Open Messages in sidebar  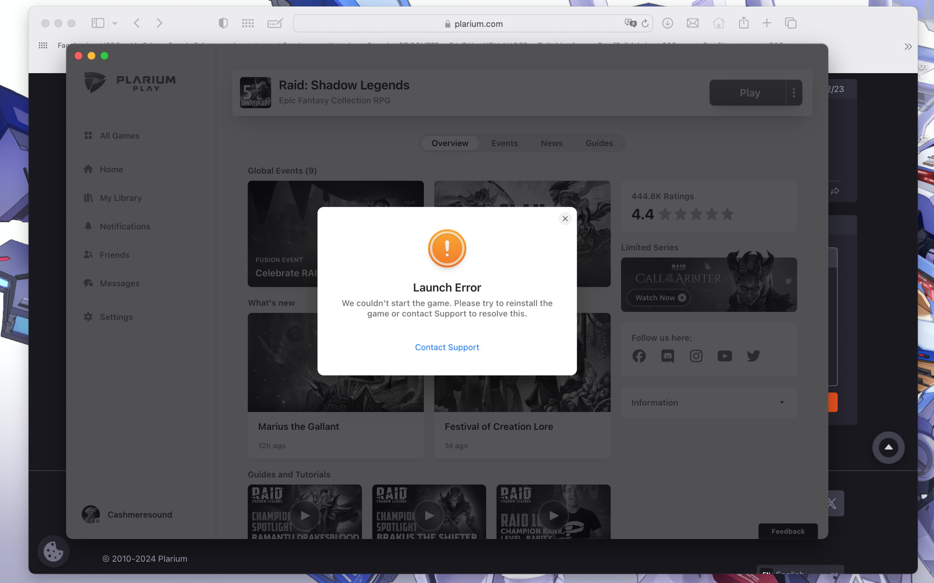(112, 283)
